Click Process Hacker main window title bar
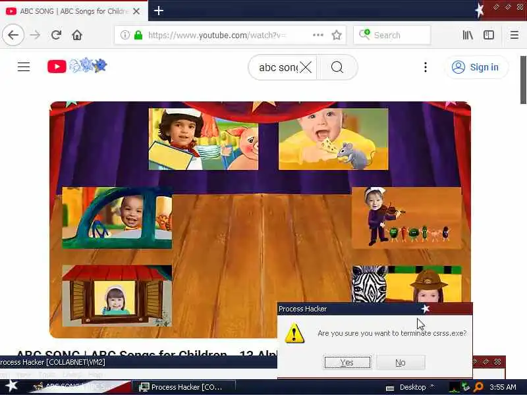 pyautogui.click(x=138, y=362)
